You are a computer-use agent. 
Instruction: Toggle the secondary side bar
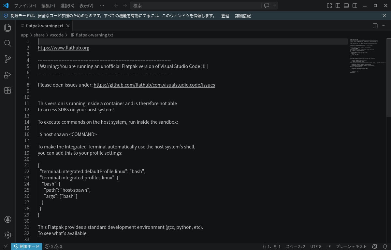355,6
